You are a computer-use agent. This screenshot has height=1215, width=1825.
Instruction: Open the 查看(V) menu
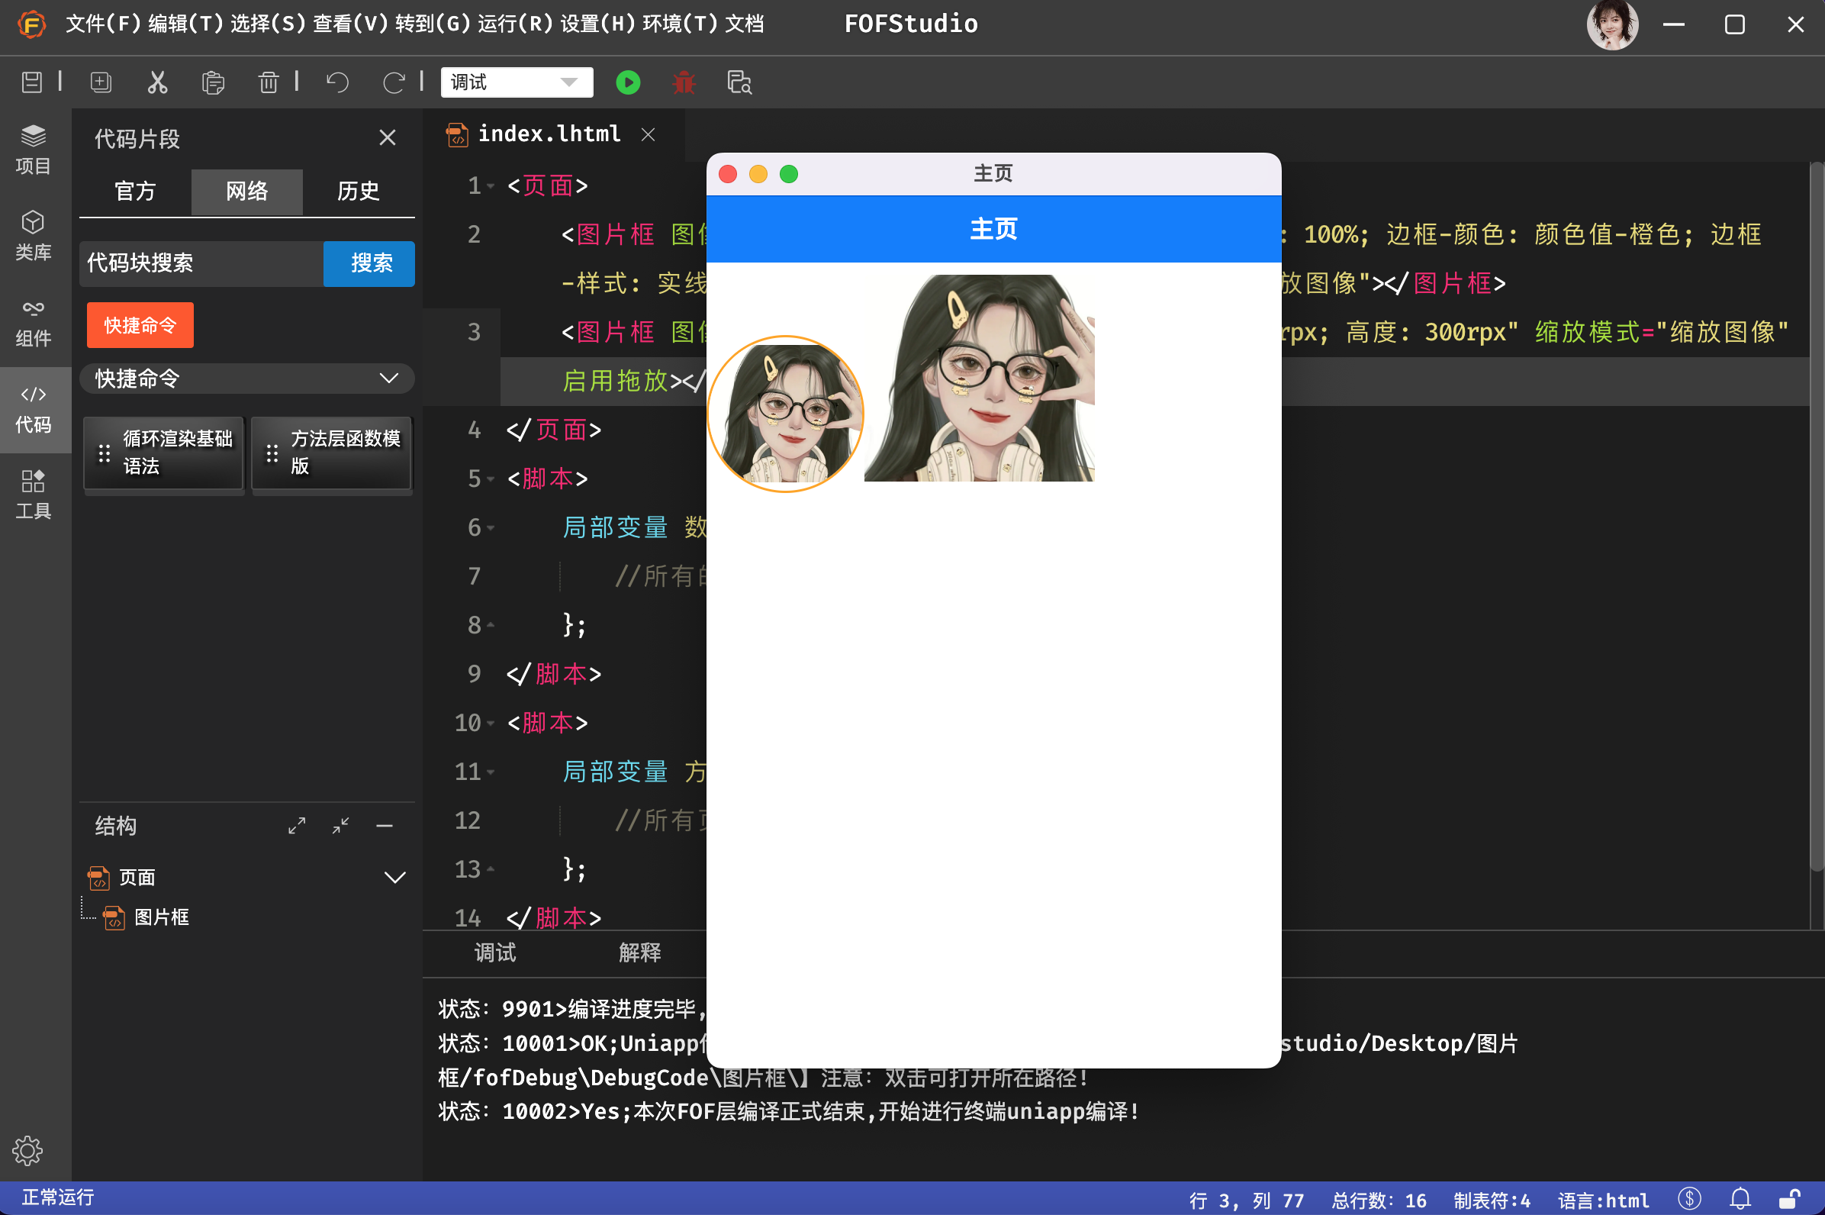[x=350, y=24]
